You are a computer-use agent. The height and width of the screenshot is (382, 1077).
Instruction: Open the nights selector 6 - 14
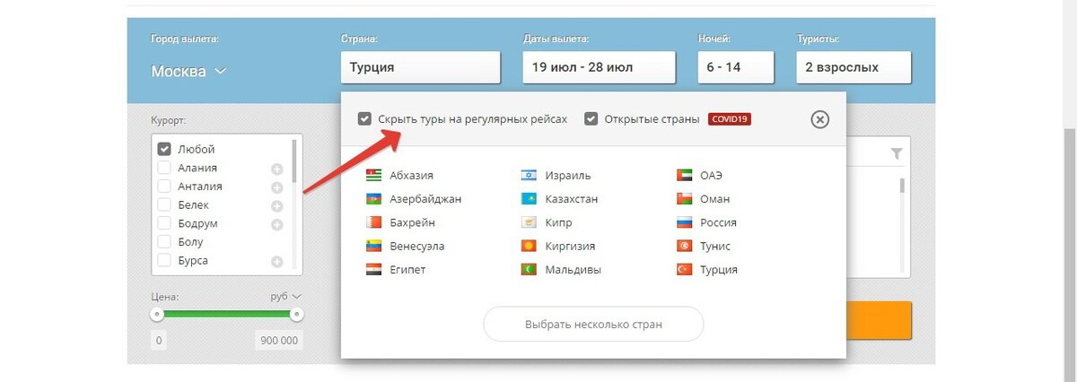pos(736,67)
